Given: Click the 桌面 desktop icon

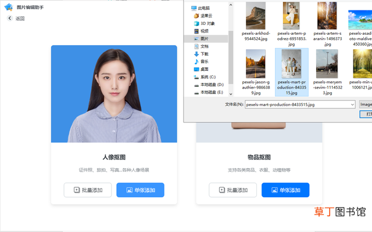Looking at the screenshot, I should click(196, 69).
